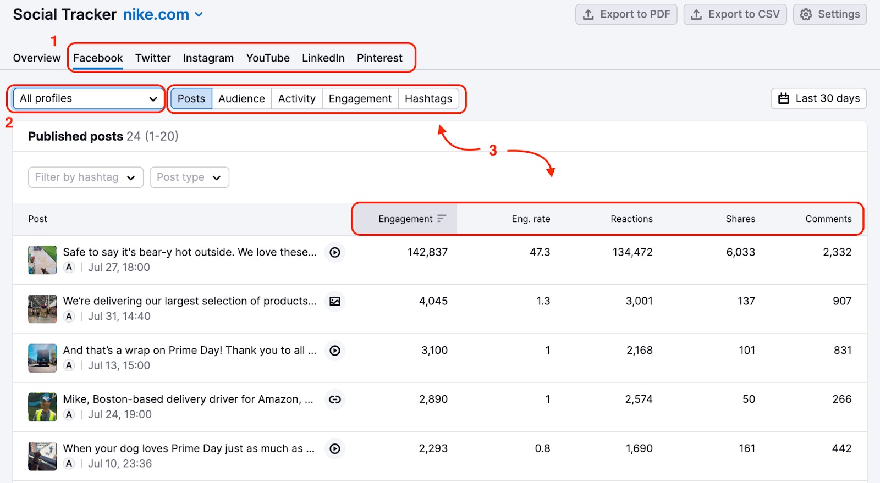Click the video icon on the bear-y hot post

coord(335,252)
